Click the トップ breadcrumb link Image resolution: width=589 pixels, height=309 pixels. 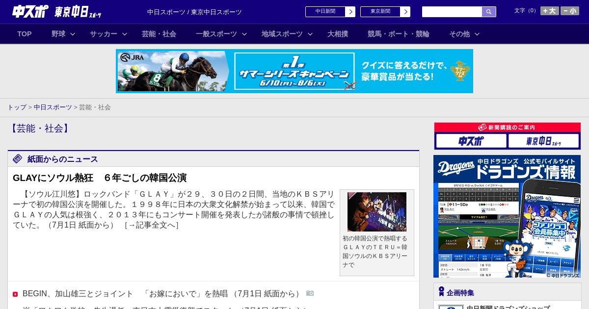17,107
